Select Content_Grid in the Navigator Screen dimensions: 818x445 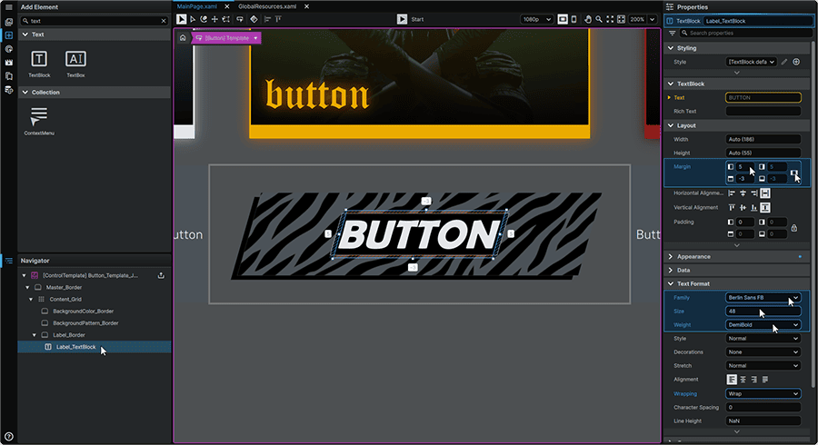pyautogui.click(x=65, y=299)
